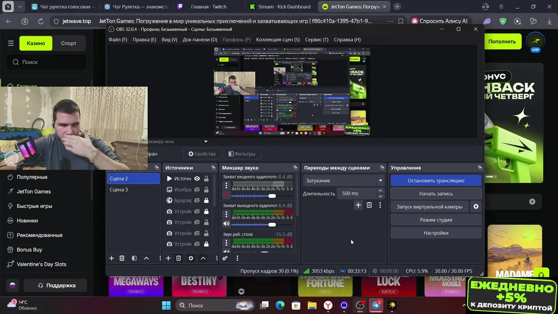Open Telegram from the taskbar

point(376,305)
